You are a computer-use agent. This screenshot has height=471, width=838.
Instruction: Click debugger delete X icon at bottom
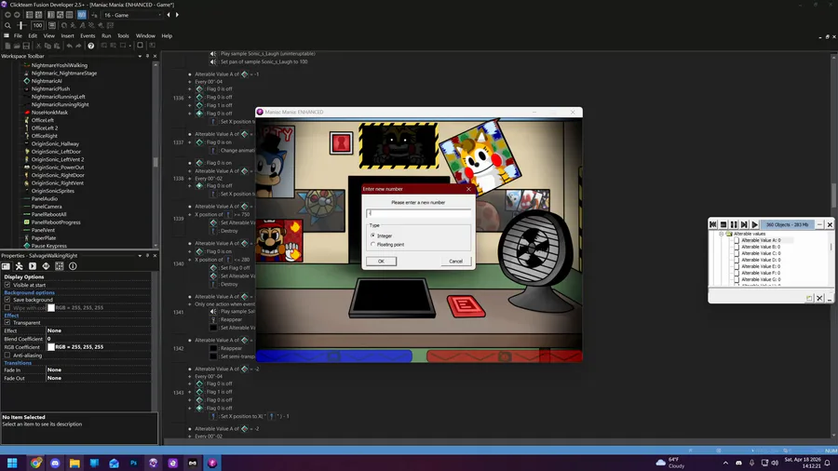click(819, 298)
